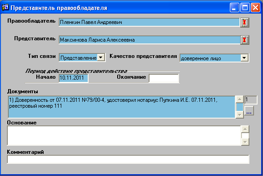Click the Комментарий input field
The width and height of the screenshot is (263, 176).
128,159
